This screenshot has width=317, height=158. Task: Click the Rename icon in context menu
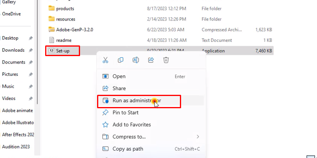point(136,60)
